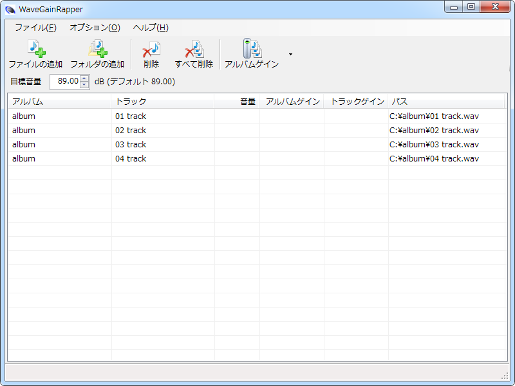Click the WaveGainRapper title bar app icon

(10, 10)
